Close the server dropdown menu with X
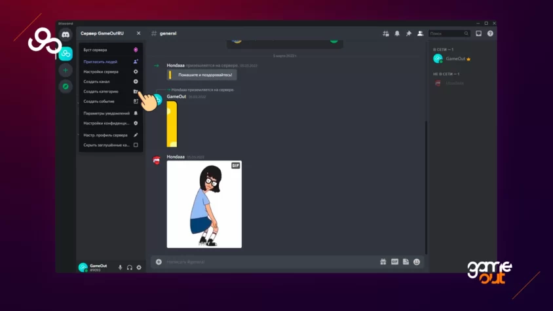 [138, 33]
